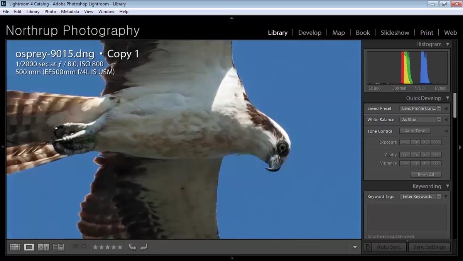Open the Photo menu
This screenshot has width=463, height=261.
point(50,12)
